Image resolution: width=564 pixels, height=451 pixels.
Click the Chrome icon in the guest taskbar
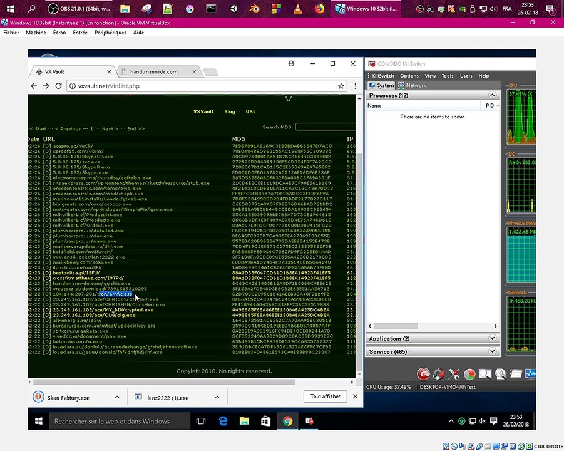click(x=287, y=421)
